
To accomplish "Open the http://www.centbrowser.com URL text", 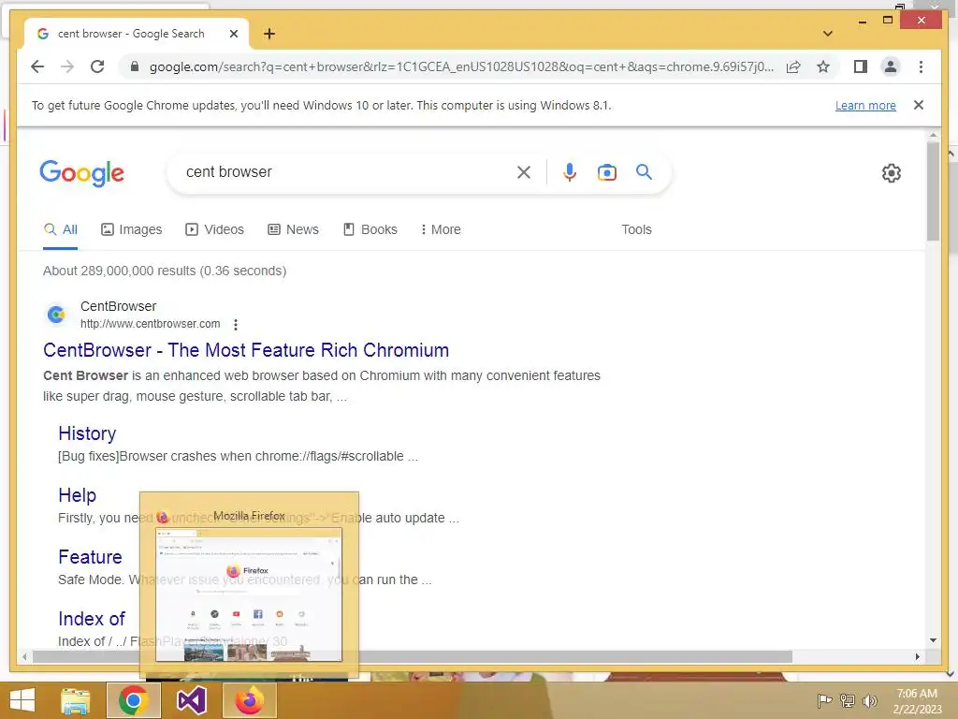I will tap(151, 324).
